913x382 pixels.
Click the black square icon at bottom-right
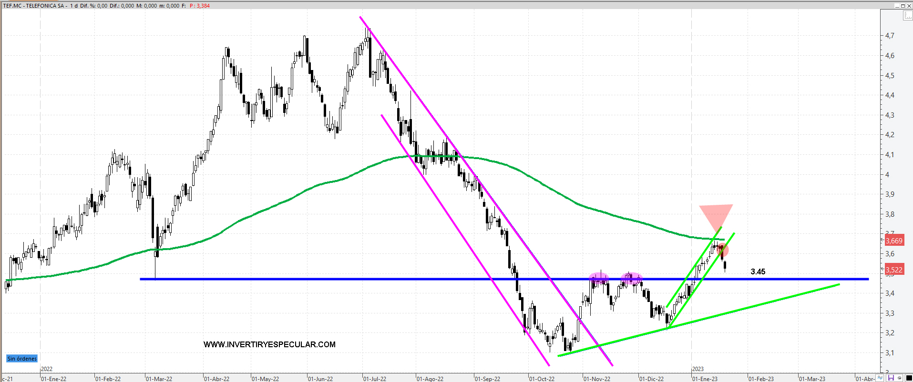click(x=909, y=378)
